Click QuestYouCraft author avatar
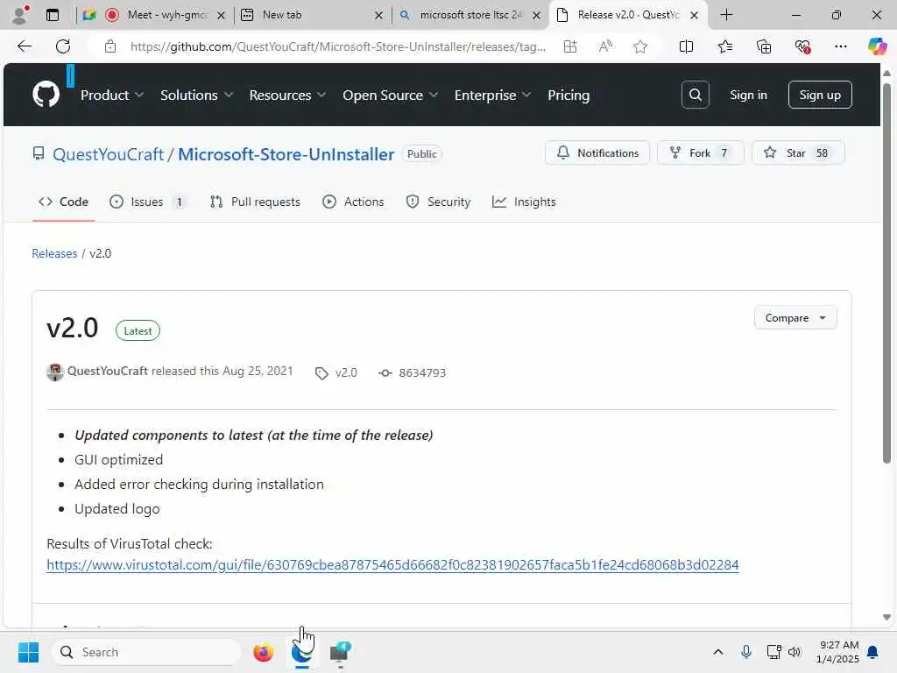Viewport: 897px width, 673px height. (55, 372)
